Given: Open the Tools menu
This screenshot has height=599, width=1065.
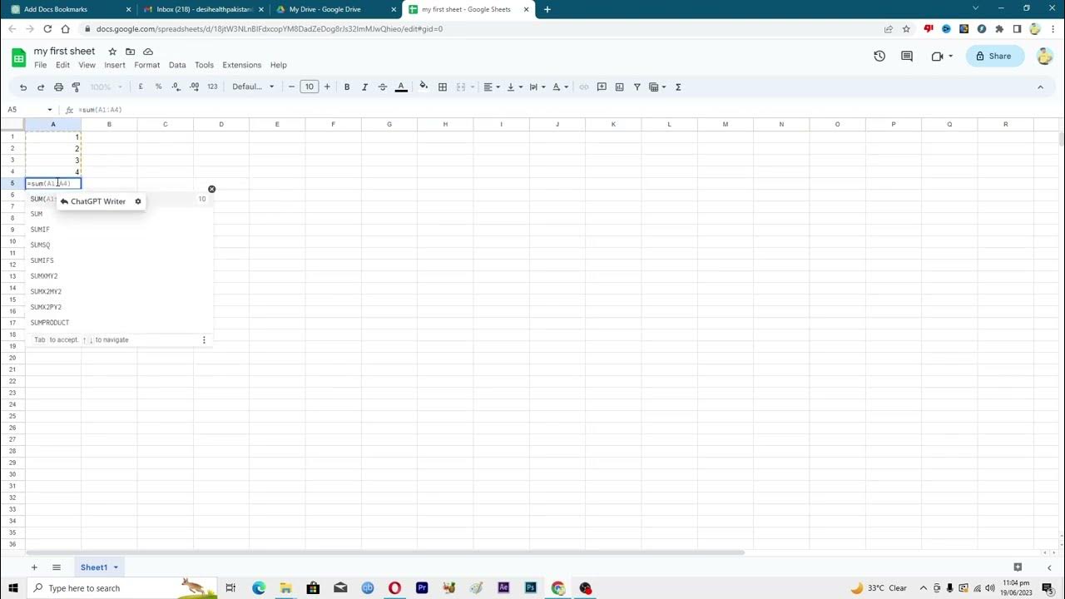Looking at the screenshot, I should coord(204,65).
